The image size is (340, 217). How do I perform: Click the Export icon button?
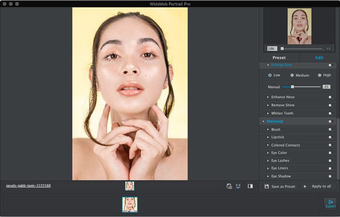pos(330,203)
